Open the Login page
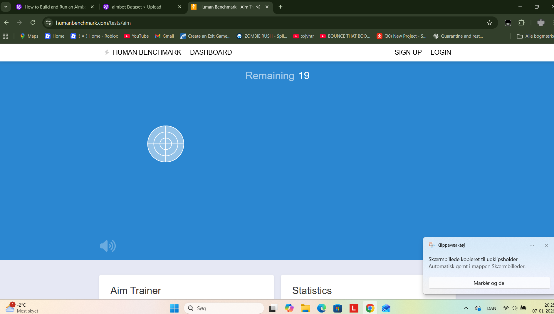The image size is (554, 314). [441, 52]
